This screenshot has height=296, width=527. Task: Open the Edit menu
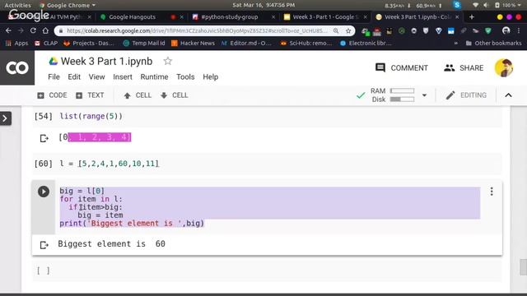pyautogui.click(x=74, y=76)
